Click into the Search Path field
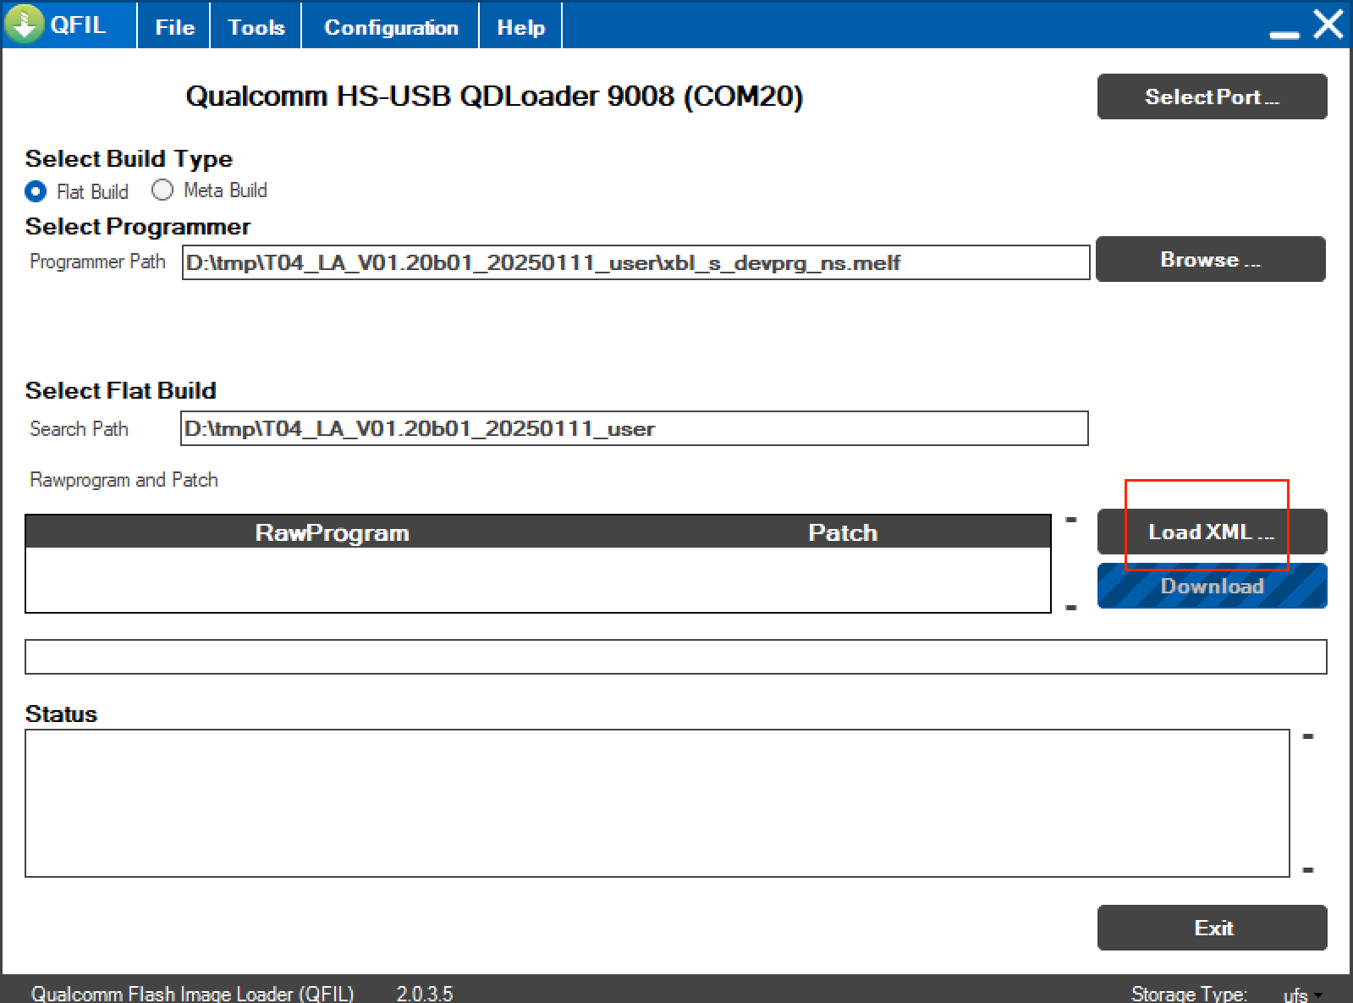The image size is (1353, 1003). (634, 428)
